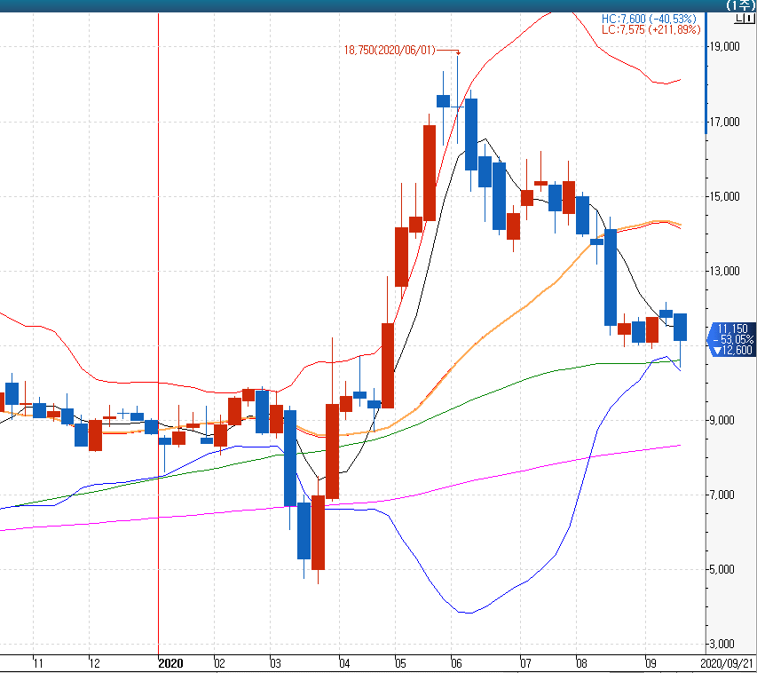Viewport: 757px width, 673px height.
Task: Select the lowest red candlestick in March
Action: (318, 531)
